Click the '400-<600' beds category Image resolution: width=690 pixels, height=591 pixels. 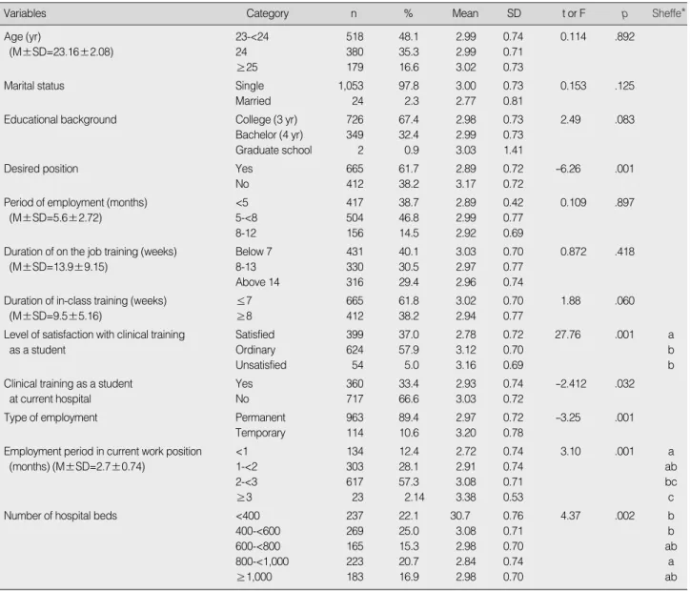(258, 531)
